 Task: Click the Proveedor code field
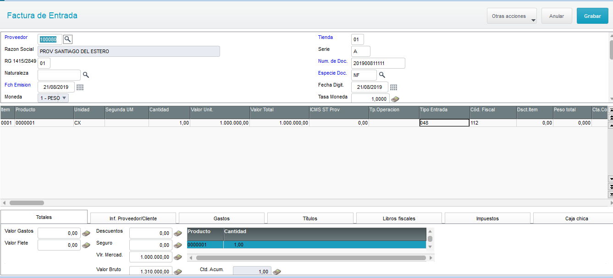pos(50,39)
